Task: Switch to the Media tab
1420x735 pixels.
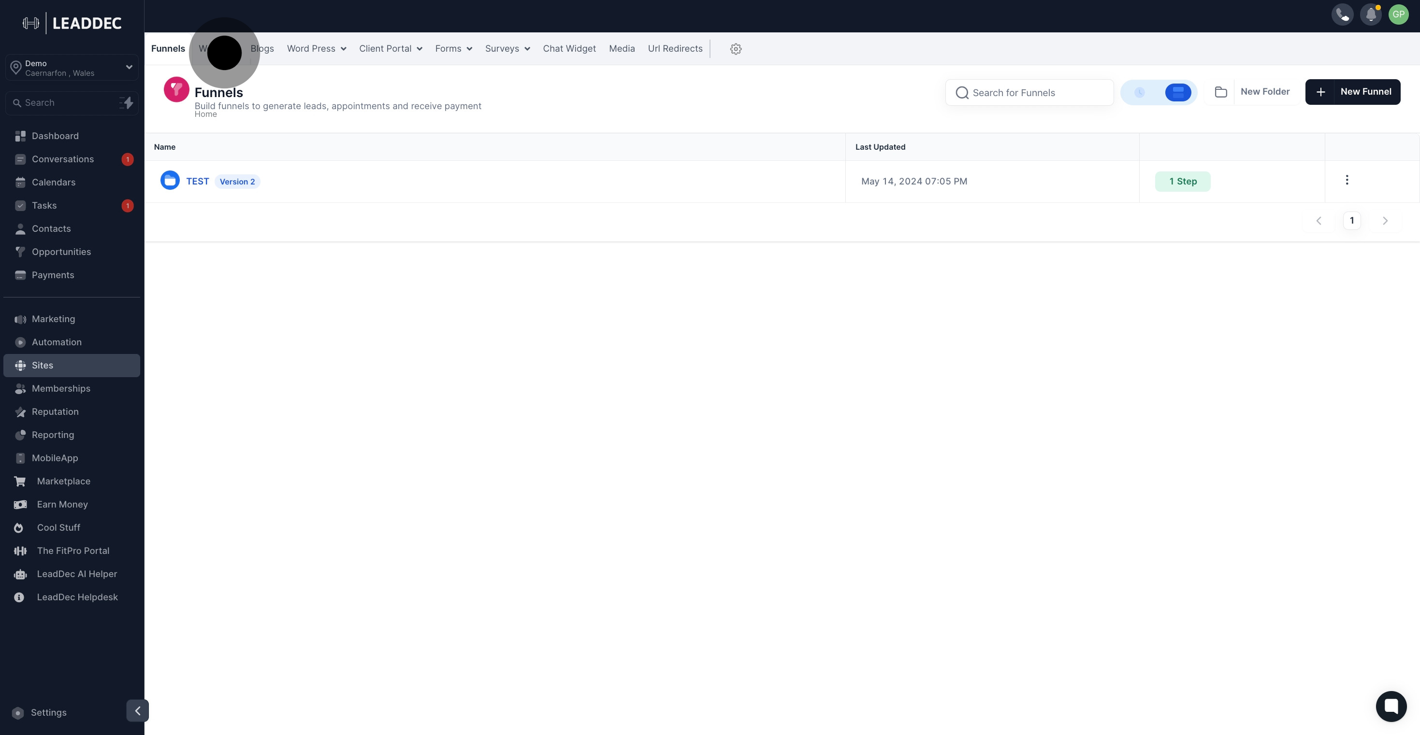Action: (622, 48)
